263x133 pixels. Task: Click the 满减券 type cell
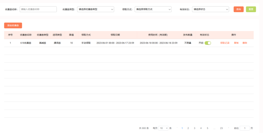tap(43, 43)
